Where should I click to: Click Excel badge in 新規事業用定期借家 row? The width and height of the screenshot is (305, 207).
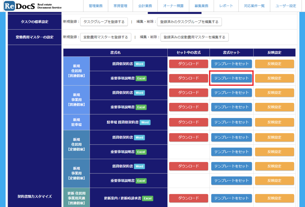(141, 181)
